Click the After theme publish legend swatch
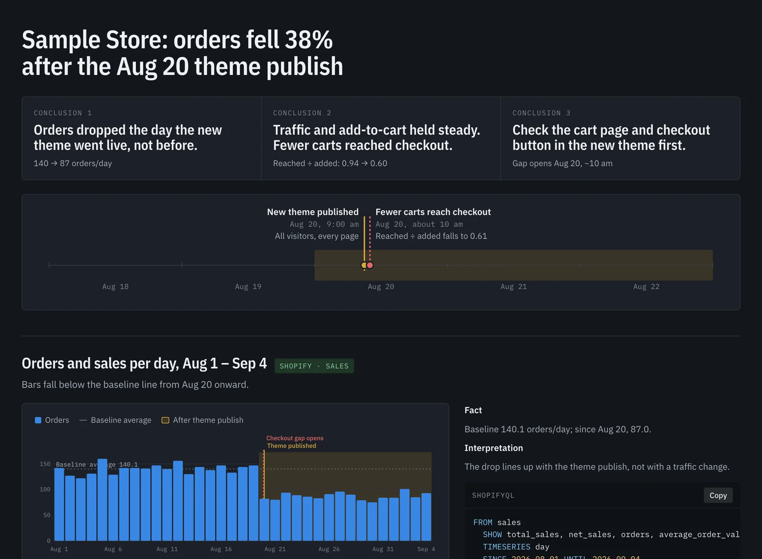Viewport: 762px width, 559px height. click(165, 420)
